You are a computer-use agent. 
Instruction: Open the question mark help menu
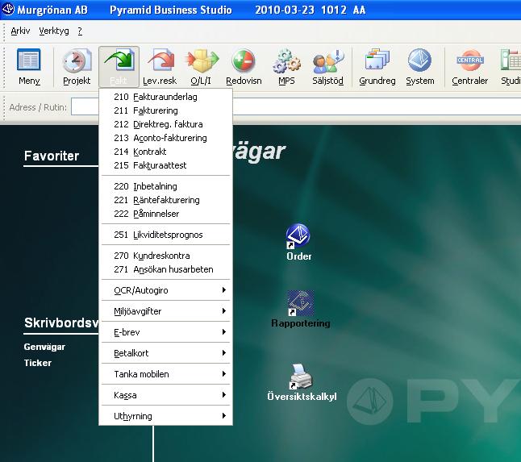click(x=80, y=31)
